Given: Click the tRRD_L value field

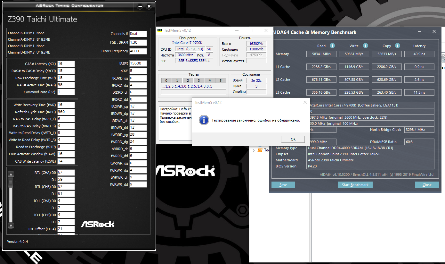Looking at the screenshot, I should (66, 119).
